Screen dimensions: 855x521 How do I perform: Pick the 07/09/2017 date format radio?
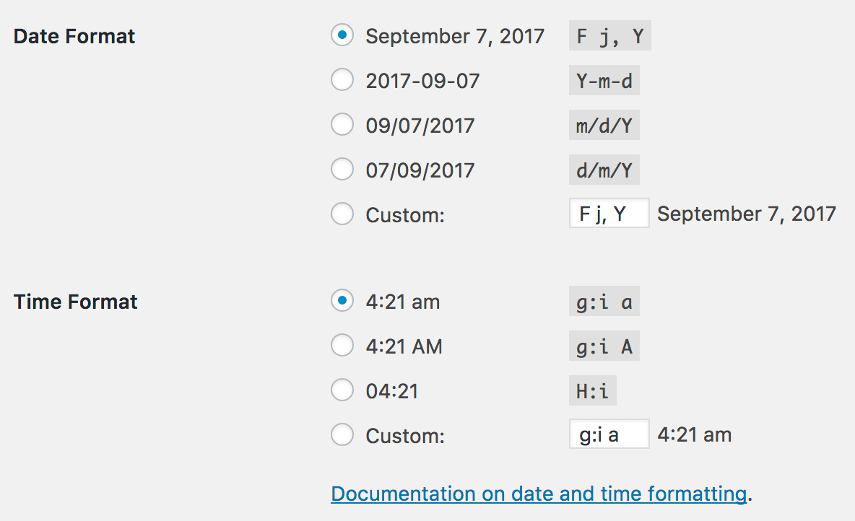point(342,170)
